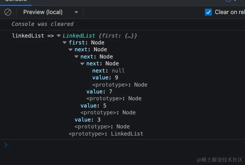Select the 'next: null' property row
The height and width of the screenshot is (165, 245).
pyautogui.click(x=109, y=71)
